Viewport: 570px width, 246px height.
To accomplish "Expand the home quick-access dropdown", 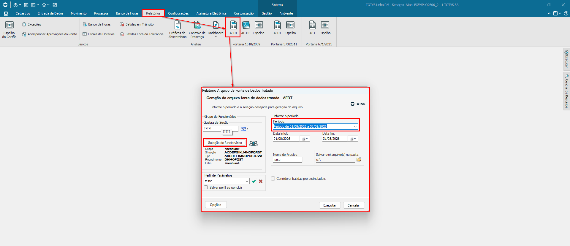I will coord(48,5).
